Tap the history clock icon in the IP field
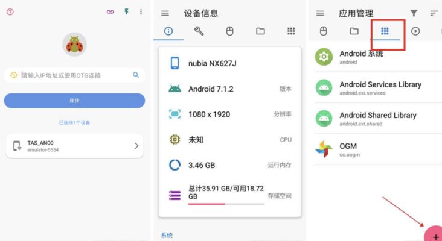 14,75
